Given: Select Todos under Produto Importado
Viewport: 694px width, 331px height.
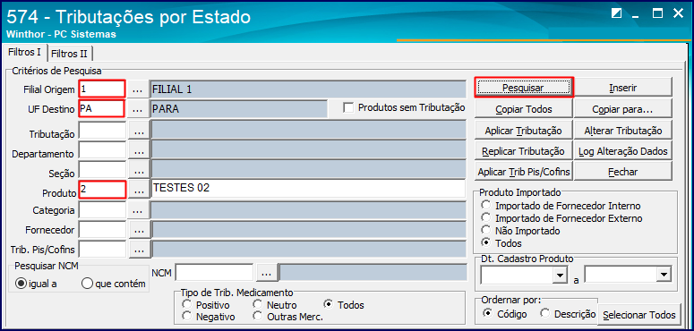Looking at the screenshot, I should (x=486, y=242).
